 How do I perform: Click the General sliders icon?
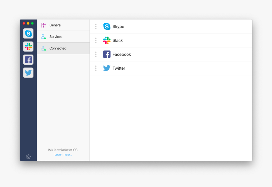(x=43, y=25)
